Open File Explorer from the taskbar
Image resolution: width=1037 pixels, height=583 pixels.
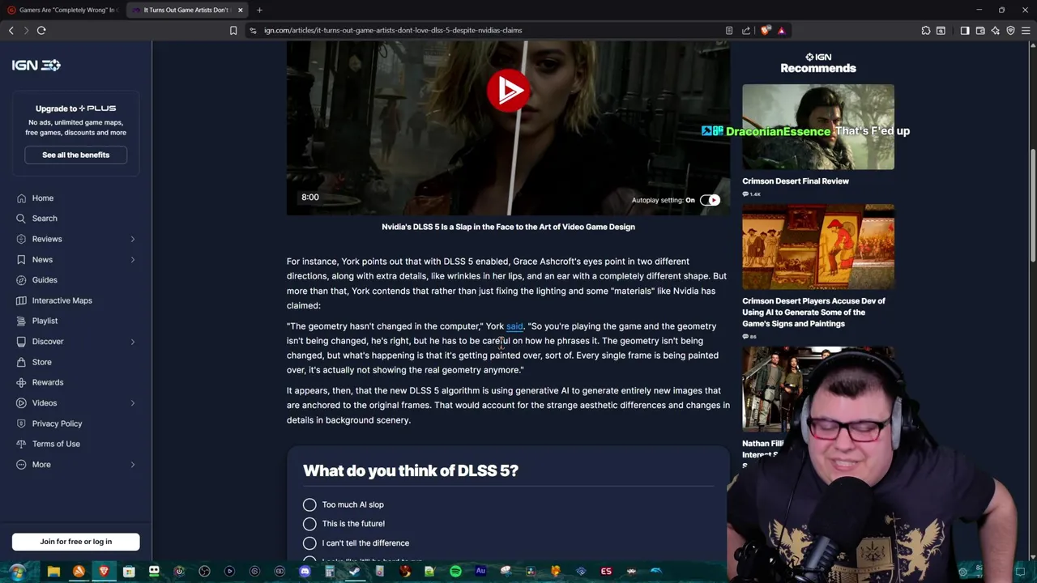point(53,572)
